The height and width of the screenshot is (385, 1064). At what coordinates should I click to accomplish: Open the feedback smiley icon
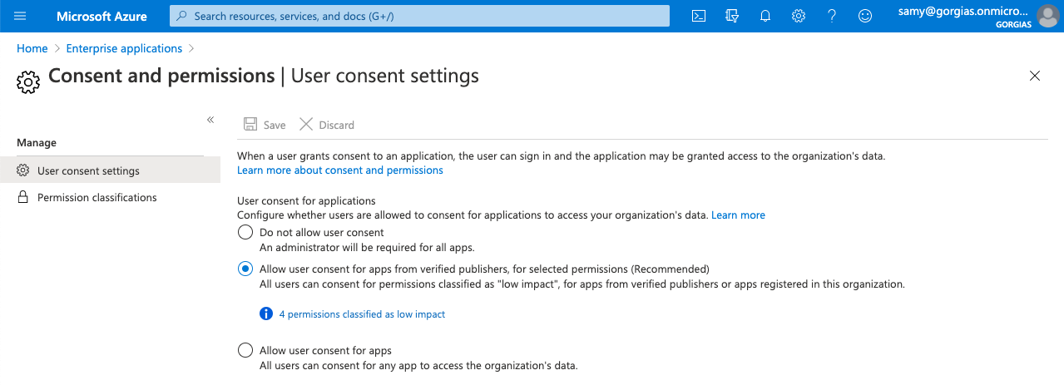coord(865,16)
